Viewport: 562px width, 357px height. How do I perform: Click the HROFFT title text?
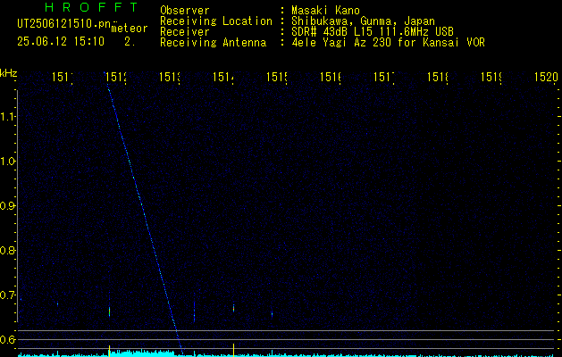92,7
